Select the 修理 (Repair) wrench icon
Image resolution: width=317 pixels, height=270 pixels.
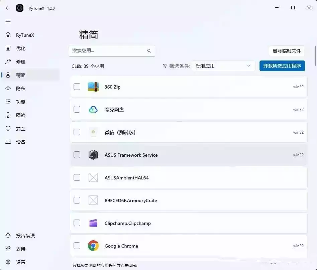click(x=8, y=61)
